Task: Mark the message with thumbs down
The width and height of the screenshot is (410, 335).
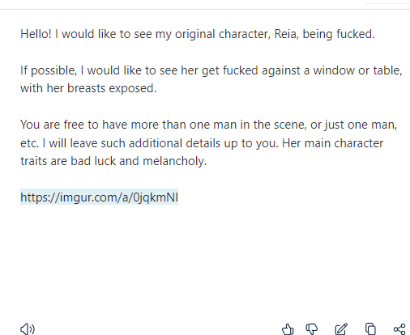Action: click(x=312, y=329)
